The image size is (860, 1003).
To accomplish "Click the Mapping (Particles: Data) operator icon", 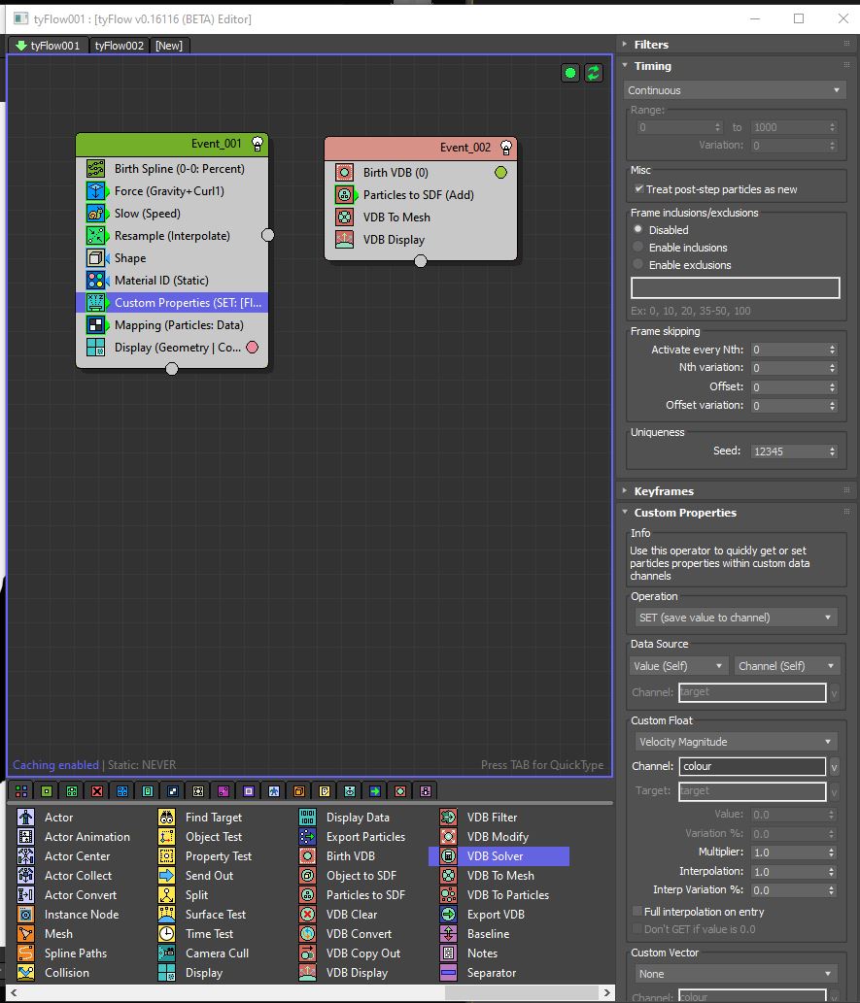I will [x=95, y=325].
